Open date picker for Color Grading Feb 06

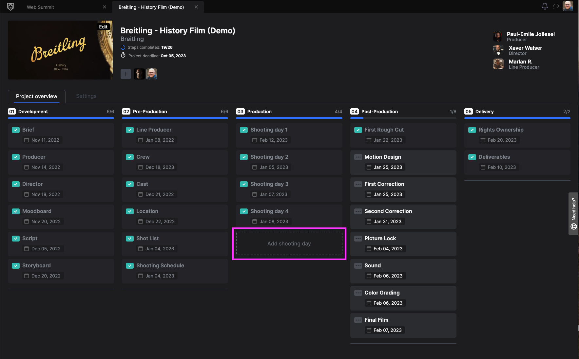click(x=385, y=303)
